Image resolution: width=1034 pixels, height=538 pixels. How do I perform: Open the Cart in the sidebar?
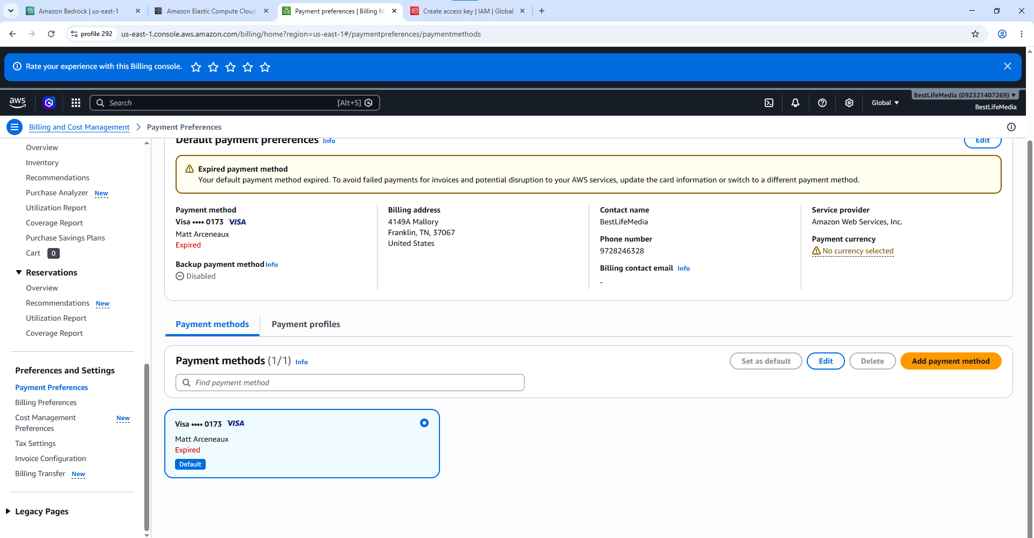tap(33, 253)
